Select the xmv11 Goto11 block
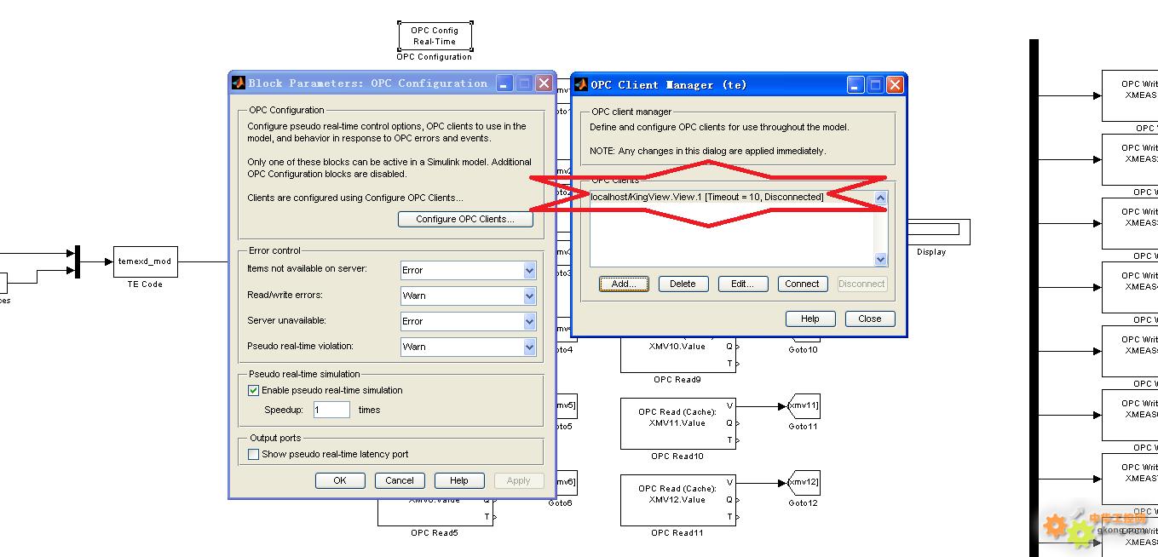Viewport: 1158px width, 557px height. pyautogui.click(x=804, y=406)
